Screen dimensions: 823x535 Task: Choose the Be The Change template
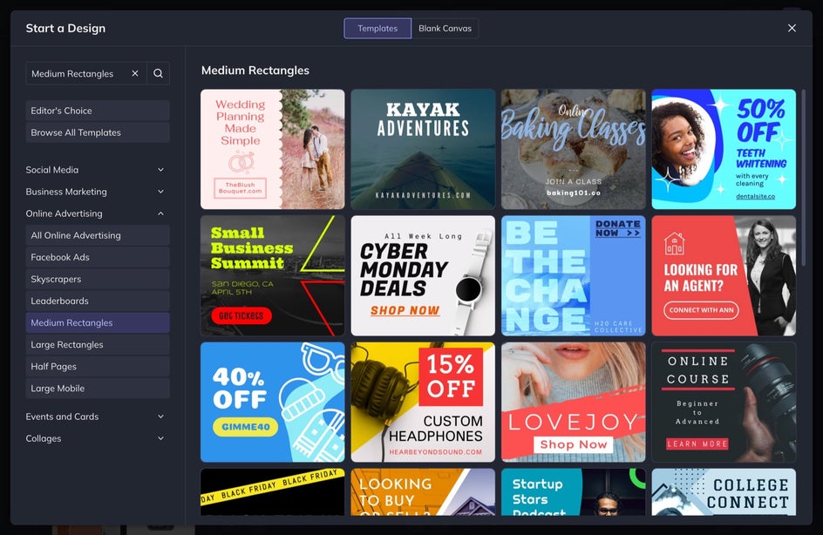pyautogui.click(x=573, y=276)
